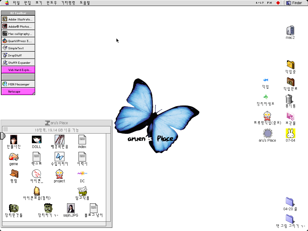Open the DOLL folder icon
The width and height of the screenshot is (308, 231).
(x=37, y=140)
